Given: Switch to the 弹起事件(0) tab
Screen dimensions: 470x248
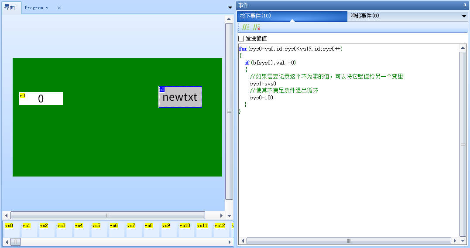Looking at the screenshot, I should (x=364, y=16).
